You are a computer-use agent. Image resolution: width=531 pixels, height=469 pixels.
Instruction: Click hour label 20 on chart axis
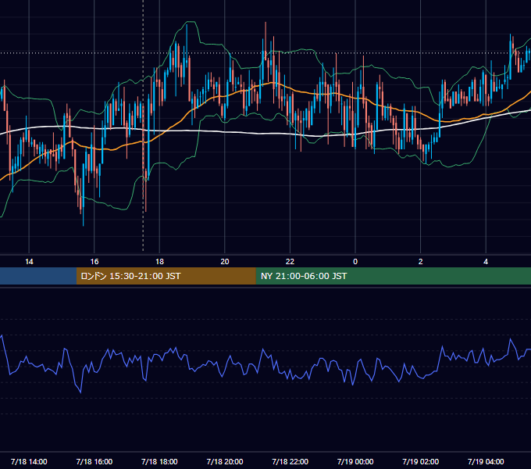(x=225, y=262)
